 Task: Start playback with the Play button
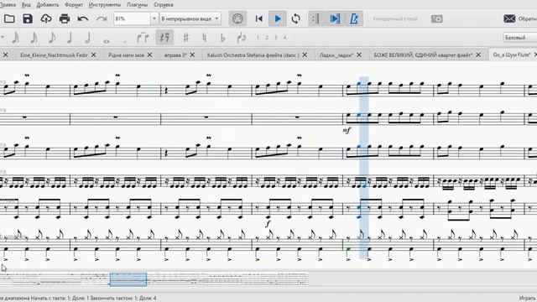[x=278, y=18]
